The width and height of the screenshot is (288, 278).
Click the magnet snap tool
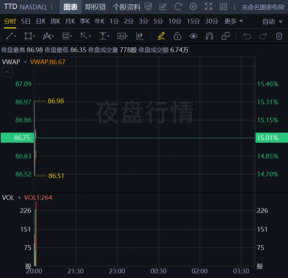[209, 36]
